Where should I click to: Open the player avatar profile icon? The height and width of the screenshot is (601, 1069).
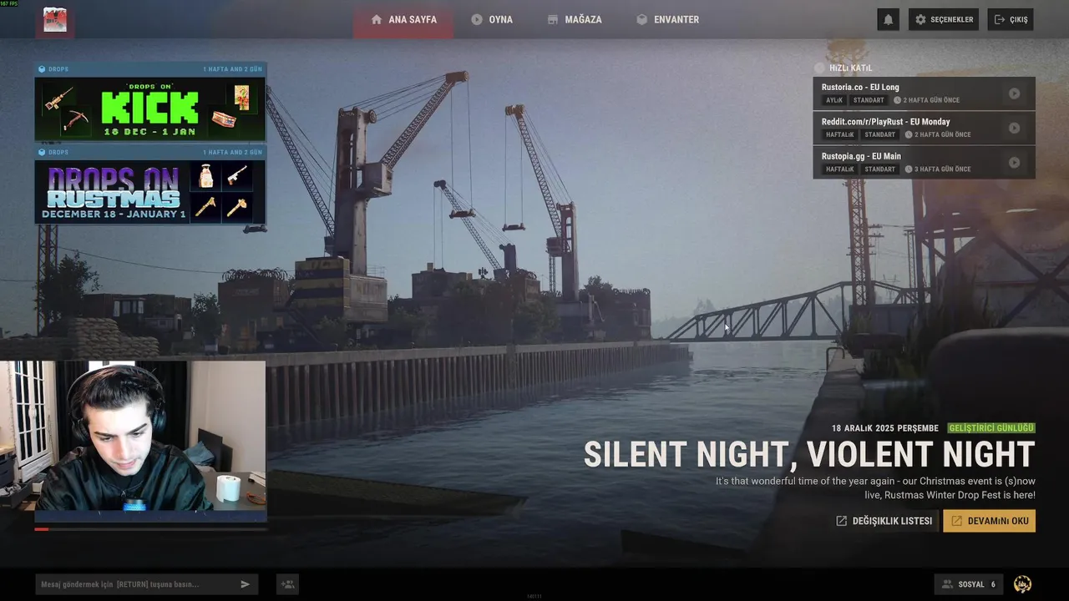click(x=54, y=19)
